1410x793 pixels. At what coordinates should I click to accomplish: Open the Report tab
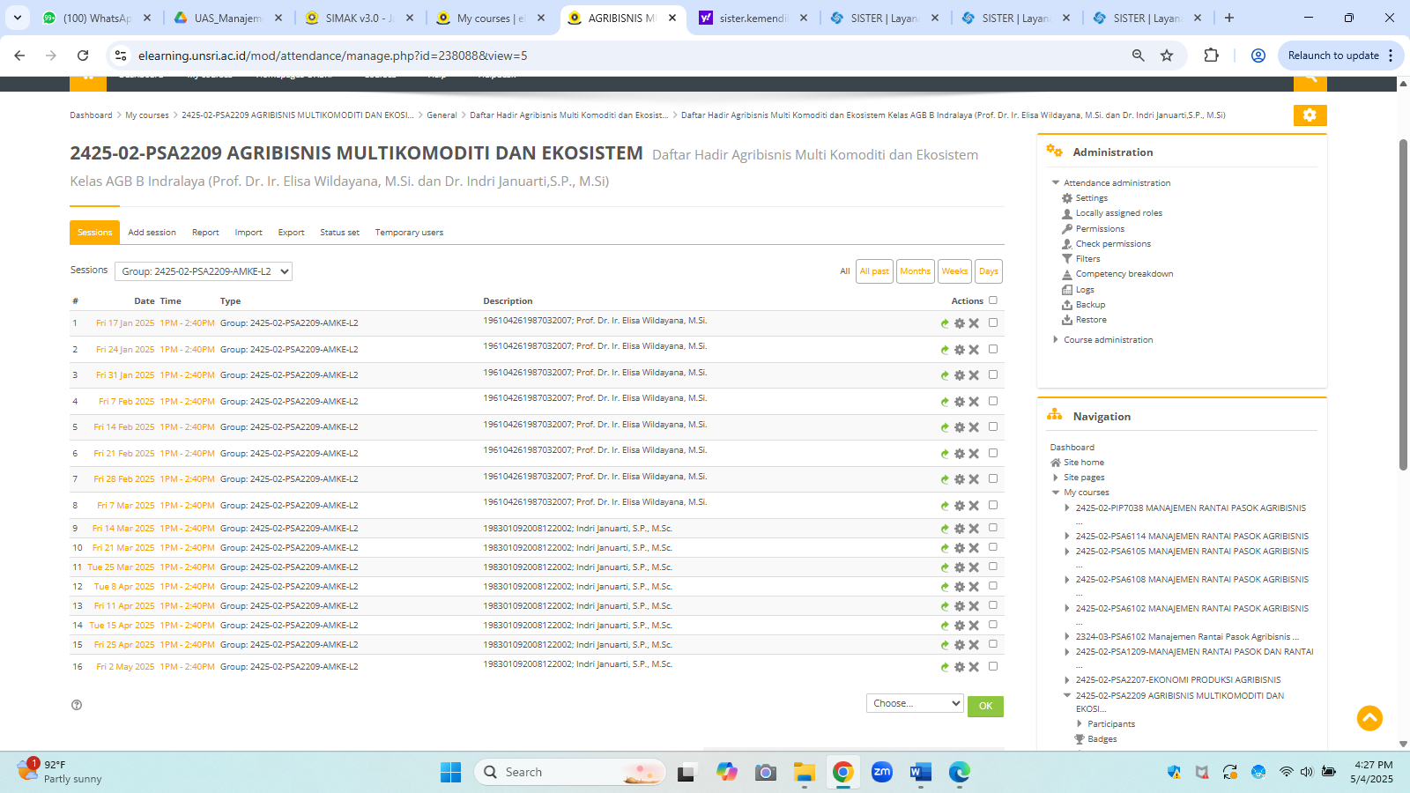coord(205,233)
